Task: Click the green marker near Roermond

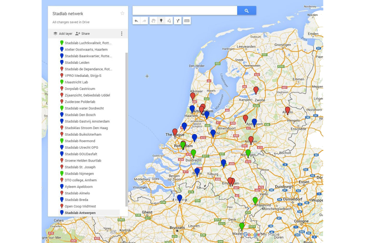Action: click(x=255, y=201)
